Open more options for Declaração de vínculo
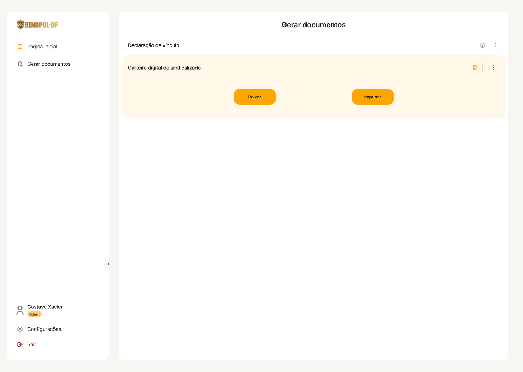This screenshot has height=372, width=523. tap(495, 45)
